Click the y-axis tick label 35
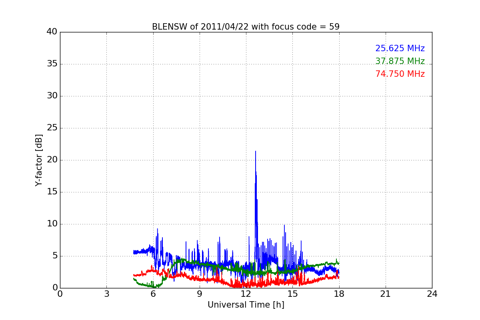The height and width of the screenshot is (320, 480). (x=52, y=64)
